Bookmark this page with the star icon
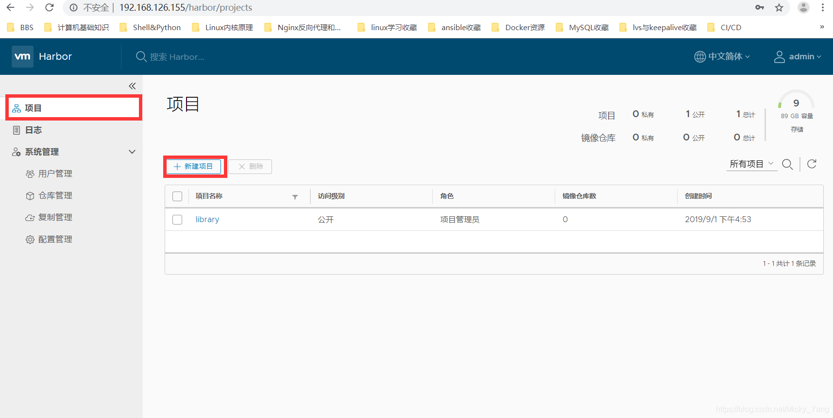 [x=779, y=7]
